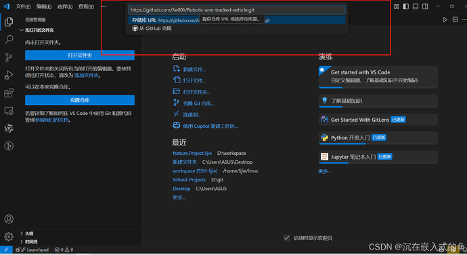
Task: Click the blue 打开文件夹 button
Action: pyautogui.click(x=80, y=55)
